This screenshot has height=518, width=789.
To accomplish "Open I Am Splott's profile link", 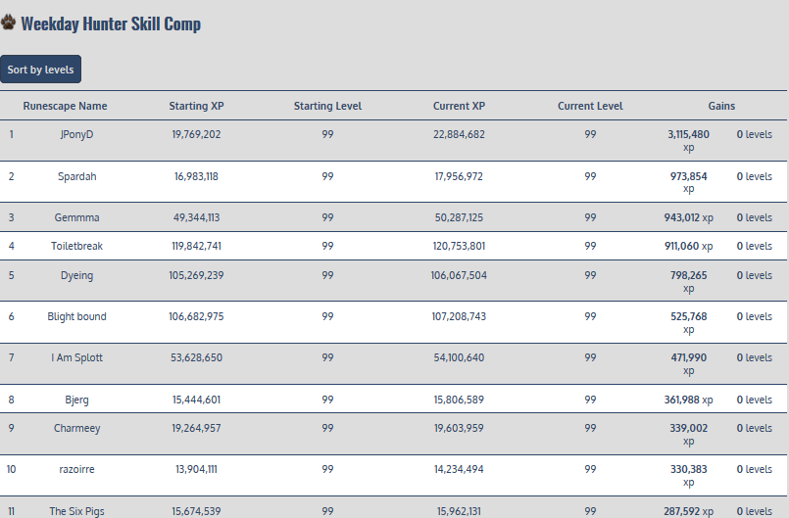I will tap(76, 357).
